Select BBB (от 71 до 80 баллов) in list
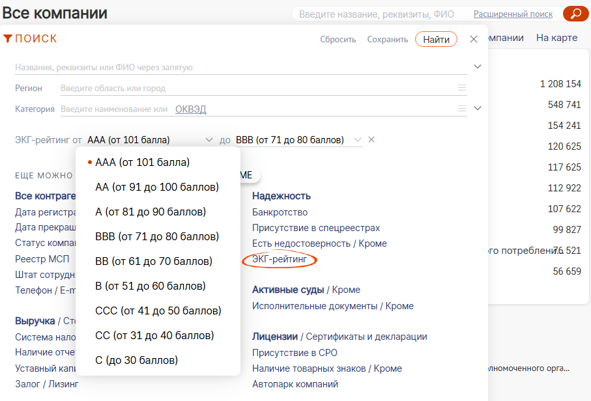The width and height of the screenshot is (591, 401). [157, 236]
